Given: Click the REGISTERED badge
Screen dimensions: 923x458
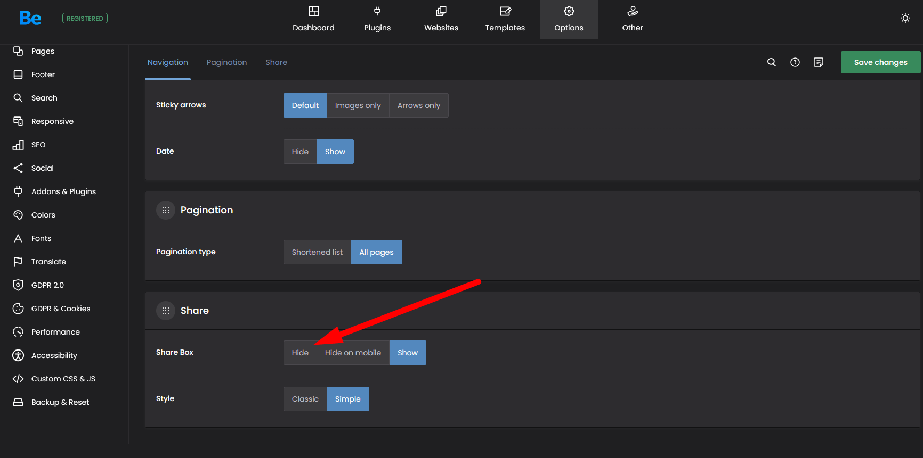Looking at the screenshot, I should [85, 18].
